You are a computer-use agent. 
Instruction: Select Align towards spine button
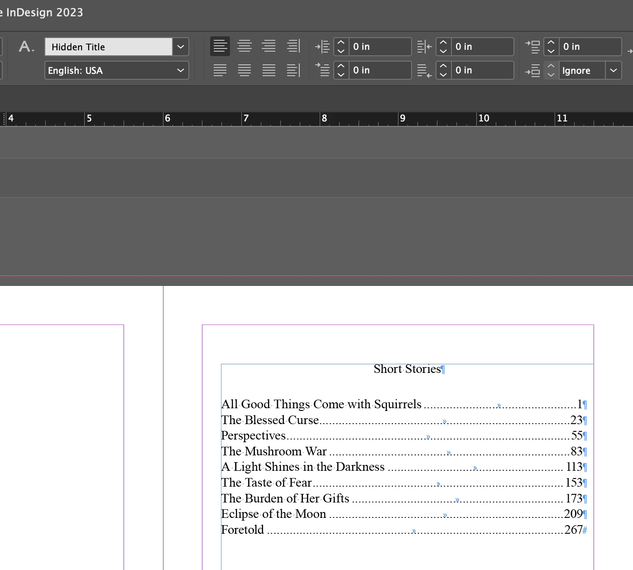tap(293, 46)
